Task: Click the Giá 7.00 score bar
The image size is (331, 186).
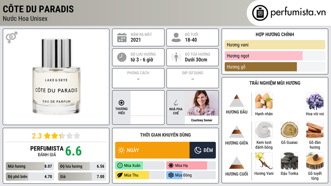Action: click(x=82, y=177)
